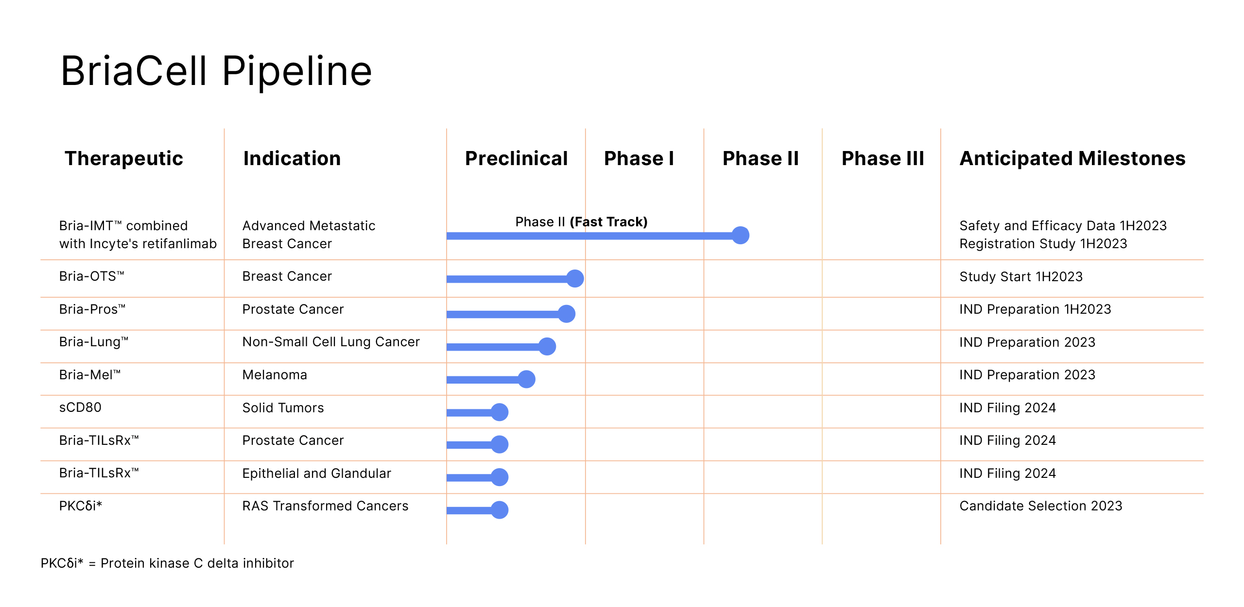
Task: Click the PKCδi progress marker dot
Action: [499, 510]
